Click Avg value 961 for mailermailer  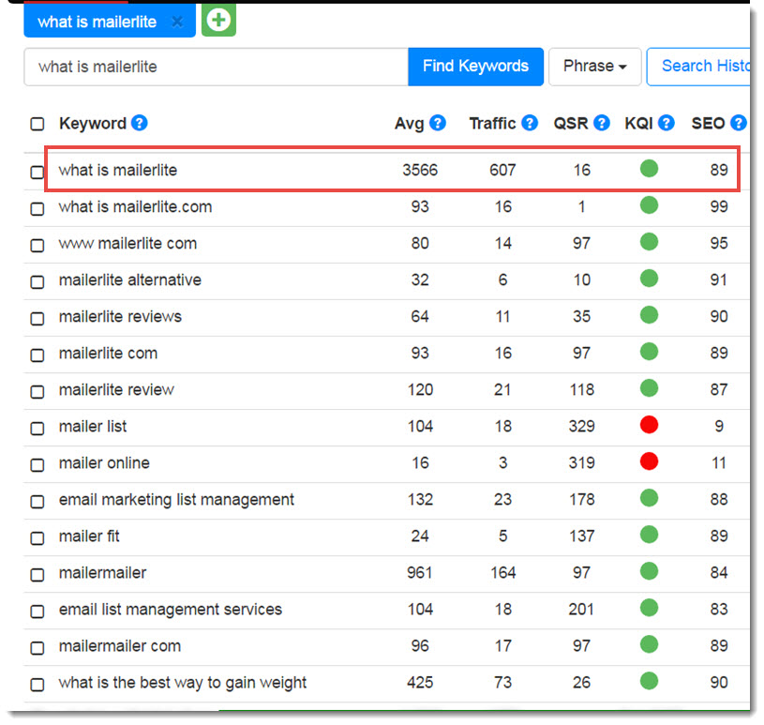tap(420, 572)
